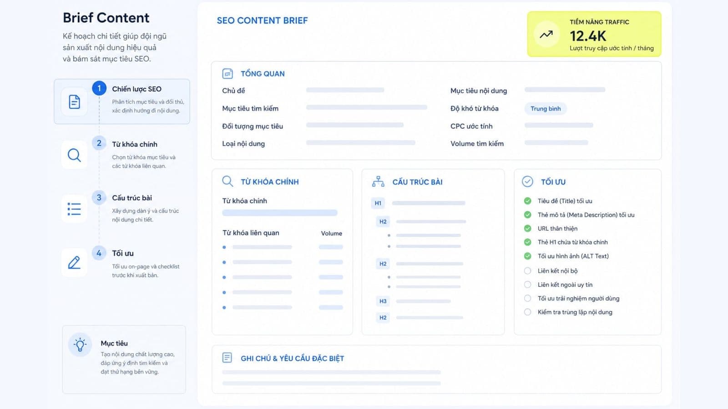Viewport: 728px width, 409px height.
Task: Click the hierarchy icon in Cấu trúc bài panel
Action: pos(378,182)
